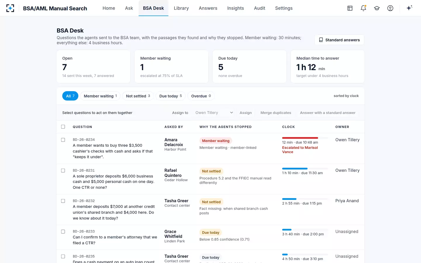
Task: Click Merge duplicates
Action: coord(276,113)
